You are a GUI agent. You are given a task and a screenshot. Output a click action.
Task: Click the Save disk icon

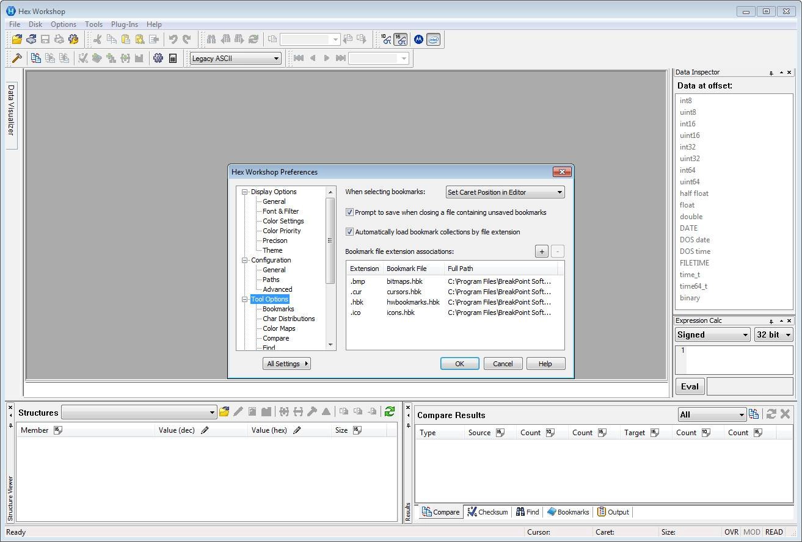pyautogui.click(x=45, y=39)
